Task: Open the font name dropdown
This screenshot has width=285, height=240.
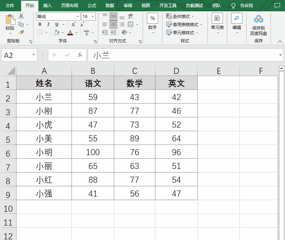Action: pos(78,16)
